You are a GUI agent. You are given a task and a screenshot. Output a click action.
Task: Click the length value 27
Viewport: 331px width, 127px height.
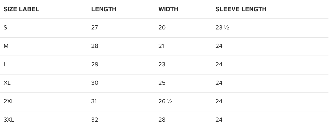tap(94, 28)
